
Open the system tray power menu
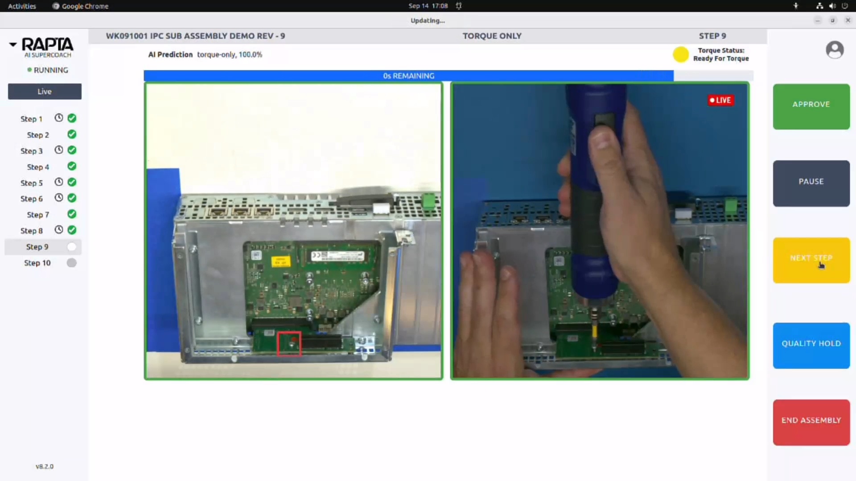pyautogui.click(x=844, y=6)
